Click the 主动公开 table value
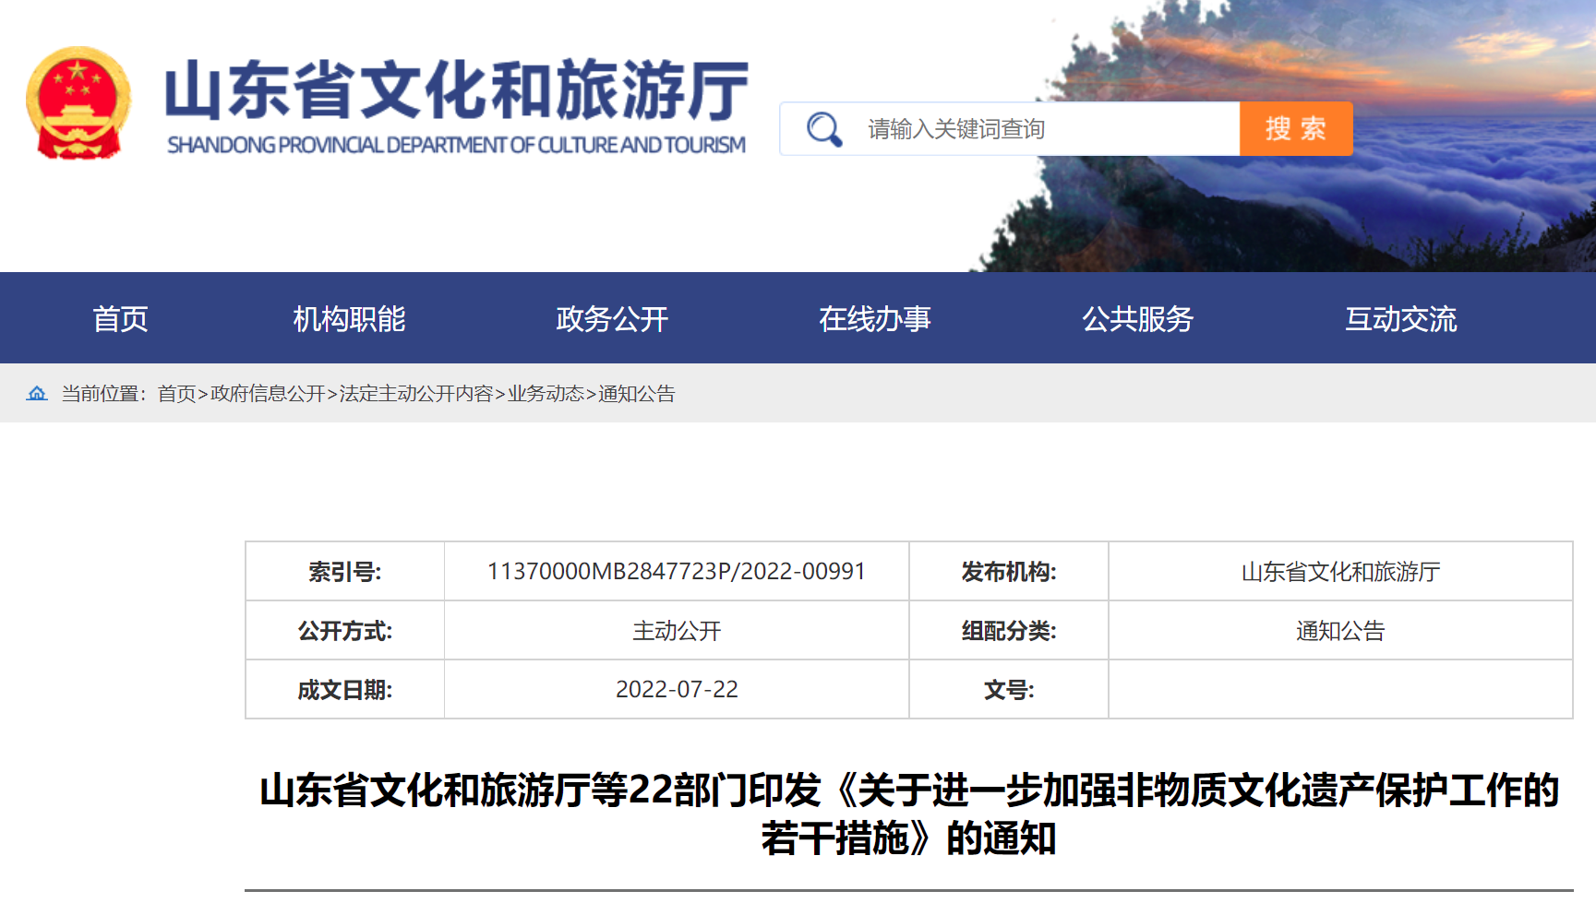 (677, 631)
